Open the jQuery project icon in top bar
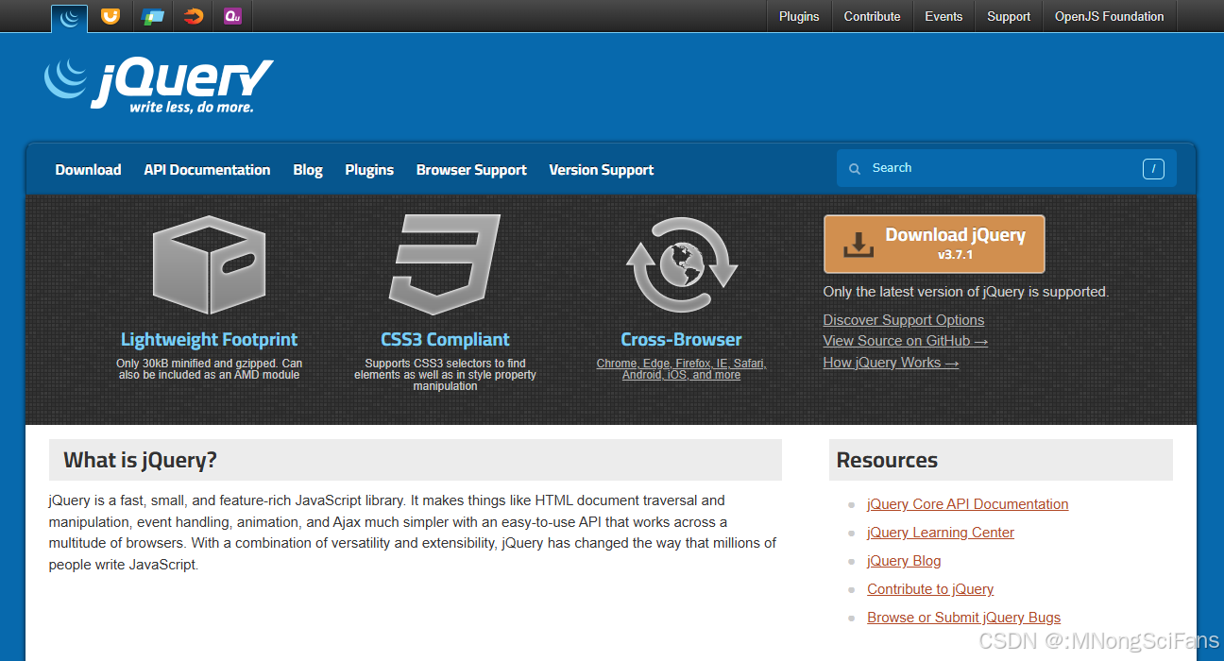Screen dimensions: 1224x661 [x=69, y=17]
